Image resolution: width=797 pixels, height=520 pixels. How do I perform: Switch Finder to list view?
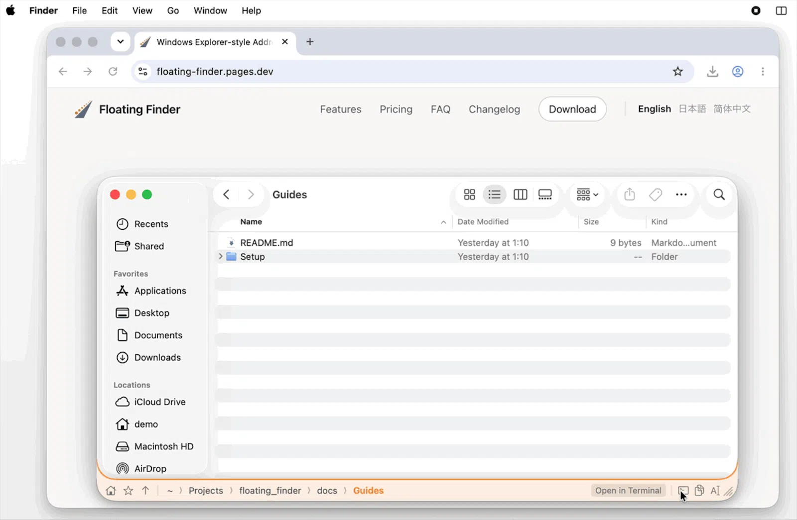[495, 195]
